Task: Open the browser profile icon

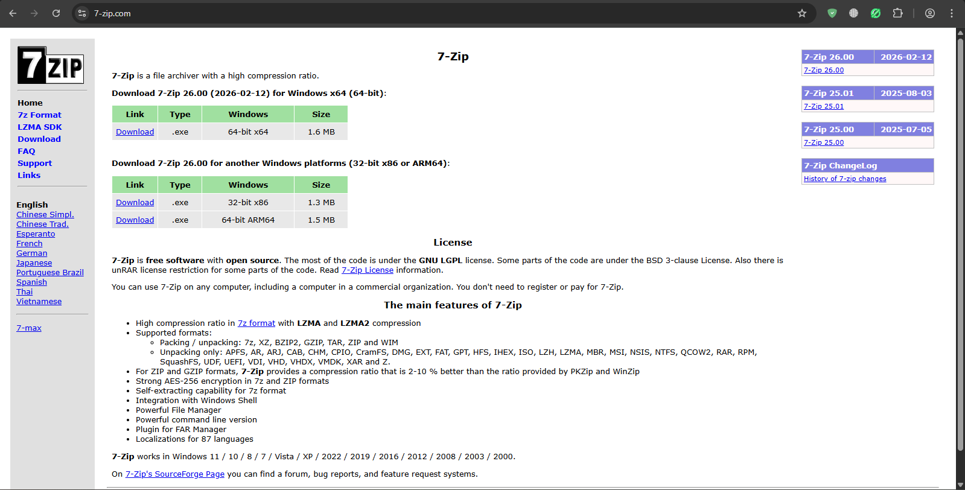Action: (930, 13)
